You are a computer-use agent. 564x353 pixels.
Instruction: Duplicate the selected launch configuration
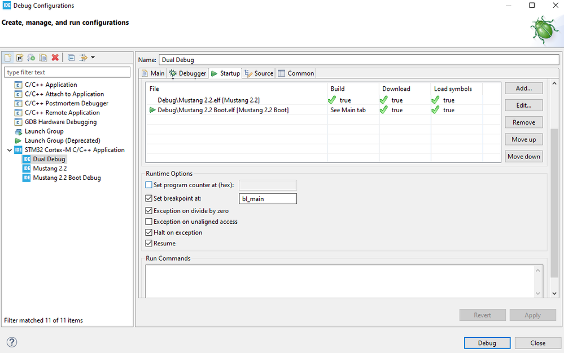[43, 58]
